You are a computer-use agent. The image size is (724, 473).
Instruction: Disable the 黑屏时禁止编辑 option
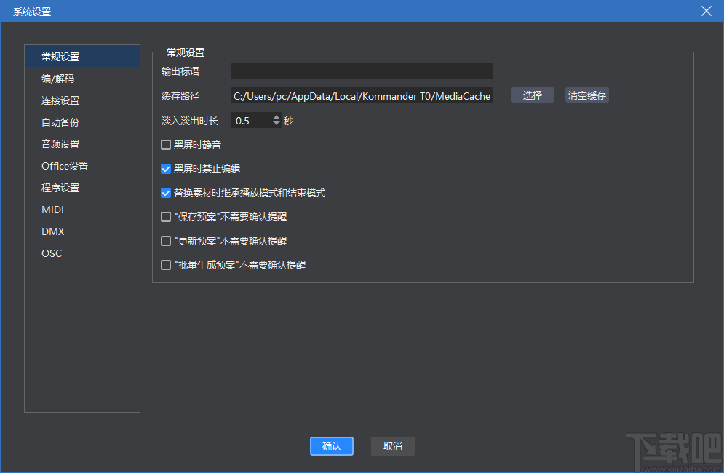pyautogui.click(x=165, y=168)
